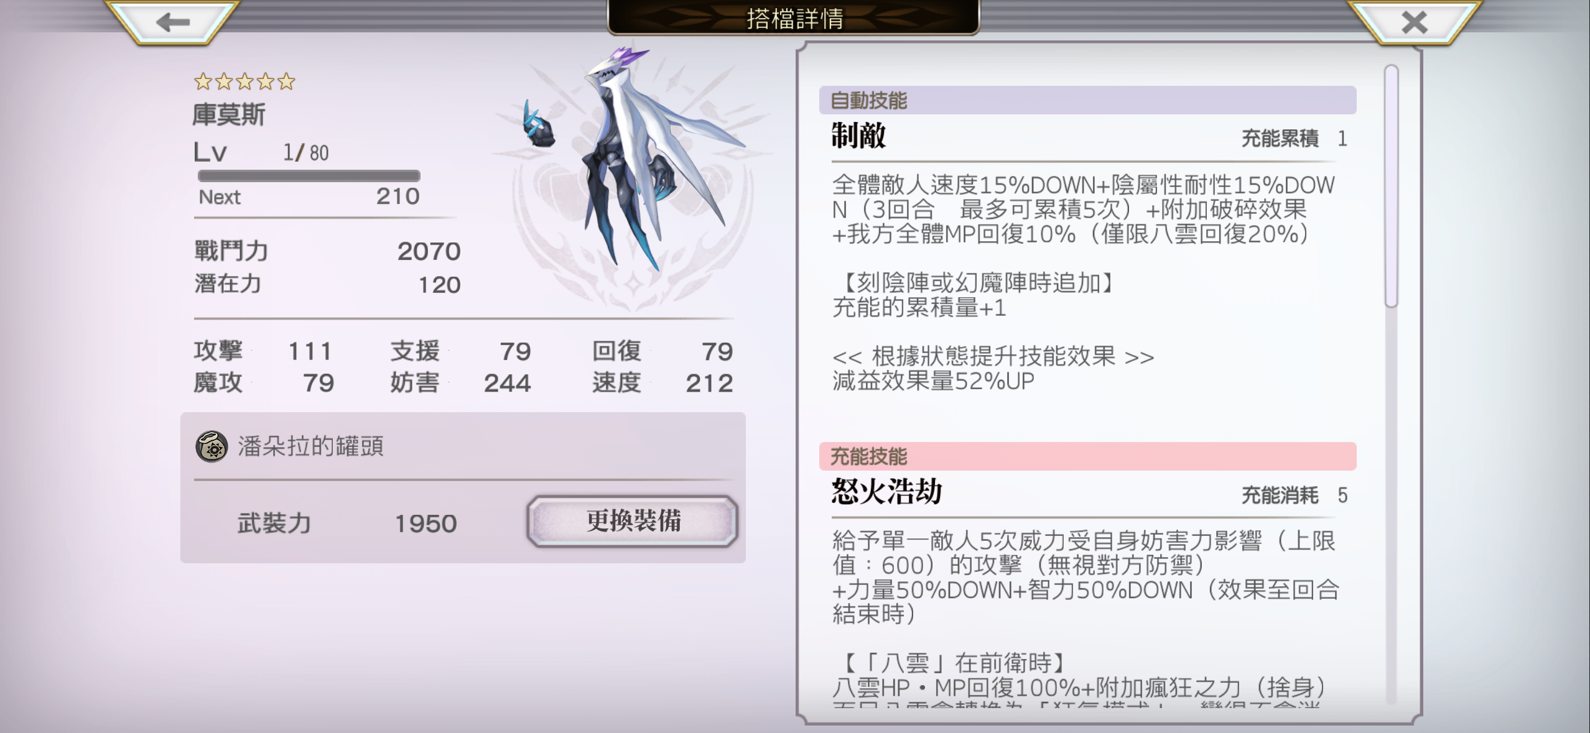The width and height of the screenshot is (1590, 733).
Task: Tap the 充能累積 1 label
Action: (1295, 139)
